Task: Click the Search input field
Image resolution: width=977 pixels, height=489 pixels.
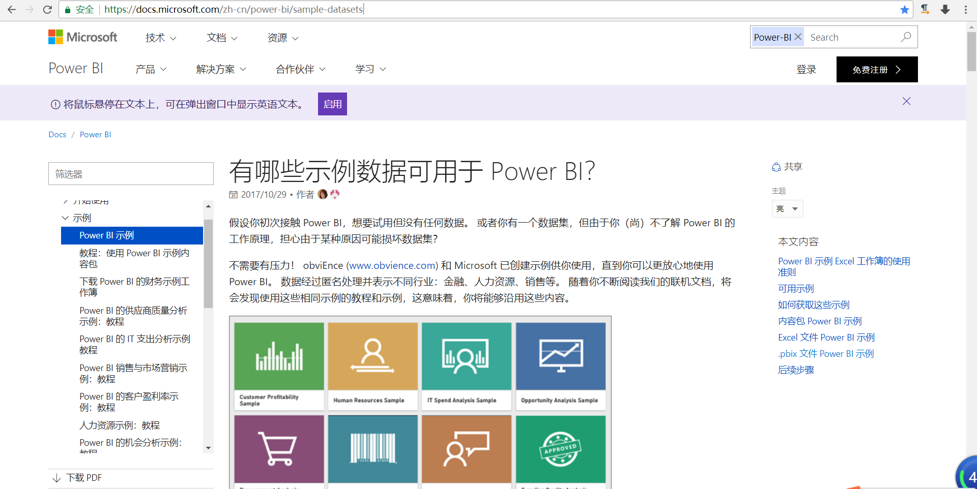Action: click(852, 37)
